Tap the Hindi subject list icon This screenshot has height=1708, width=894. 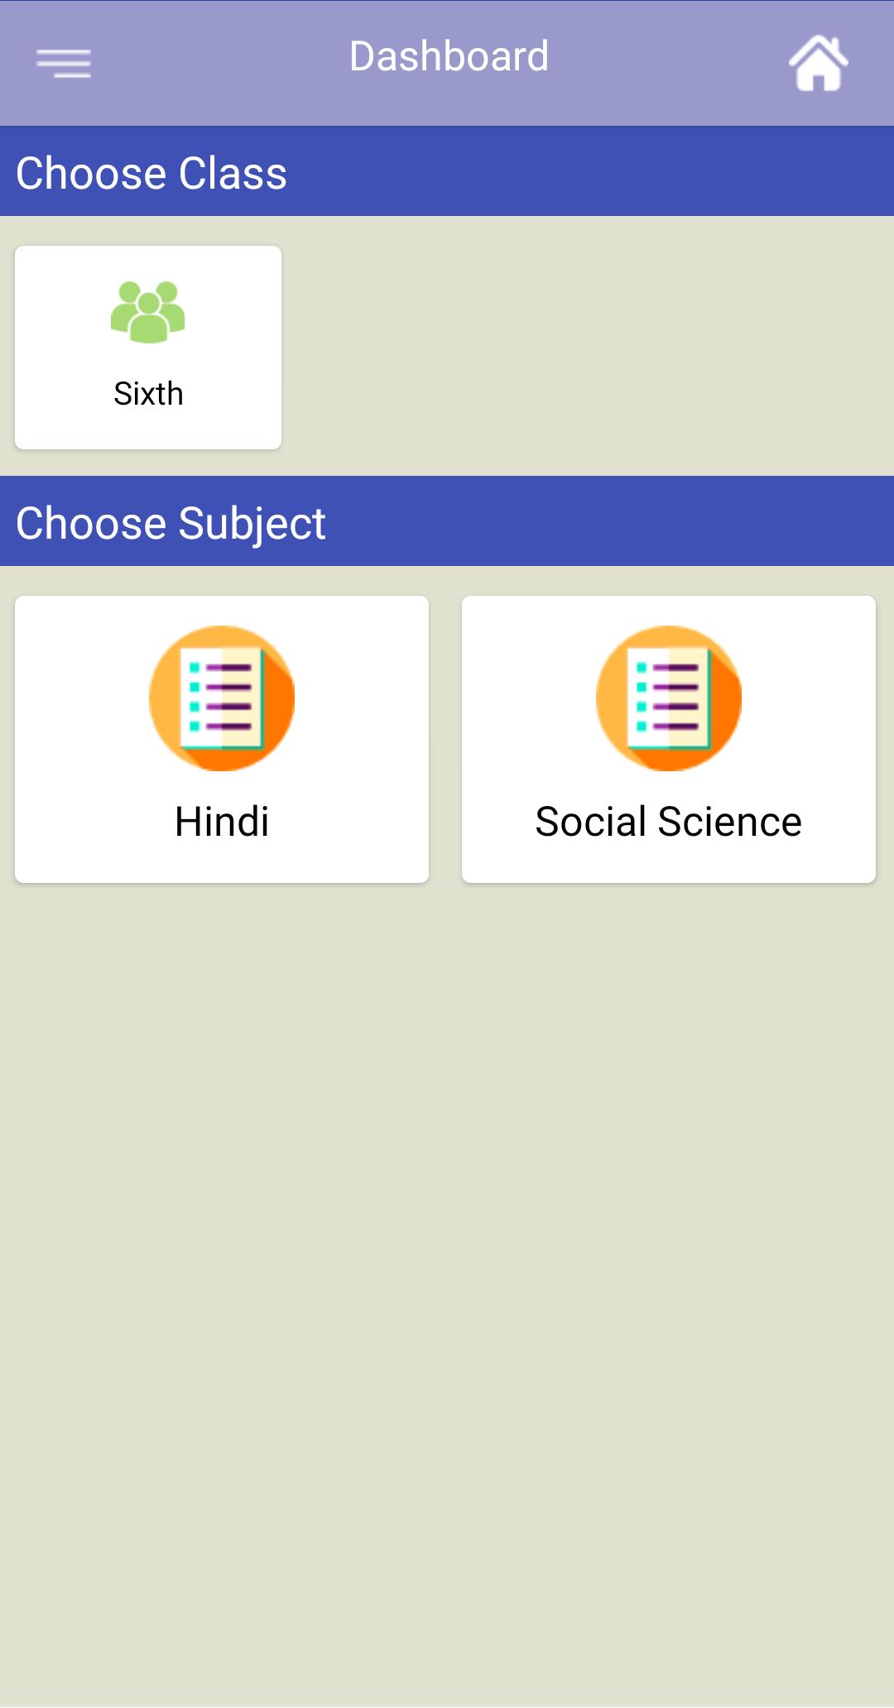pyautogui.click(x=222, y=698)
